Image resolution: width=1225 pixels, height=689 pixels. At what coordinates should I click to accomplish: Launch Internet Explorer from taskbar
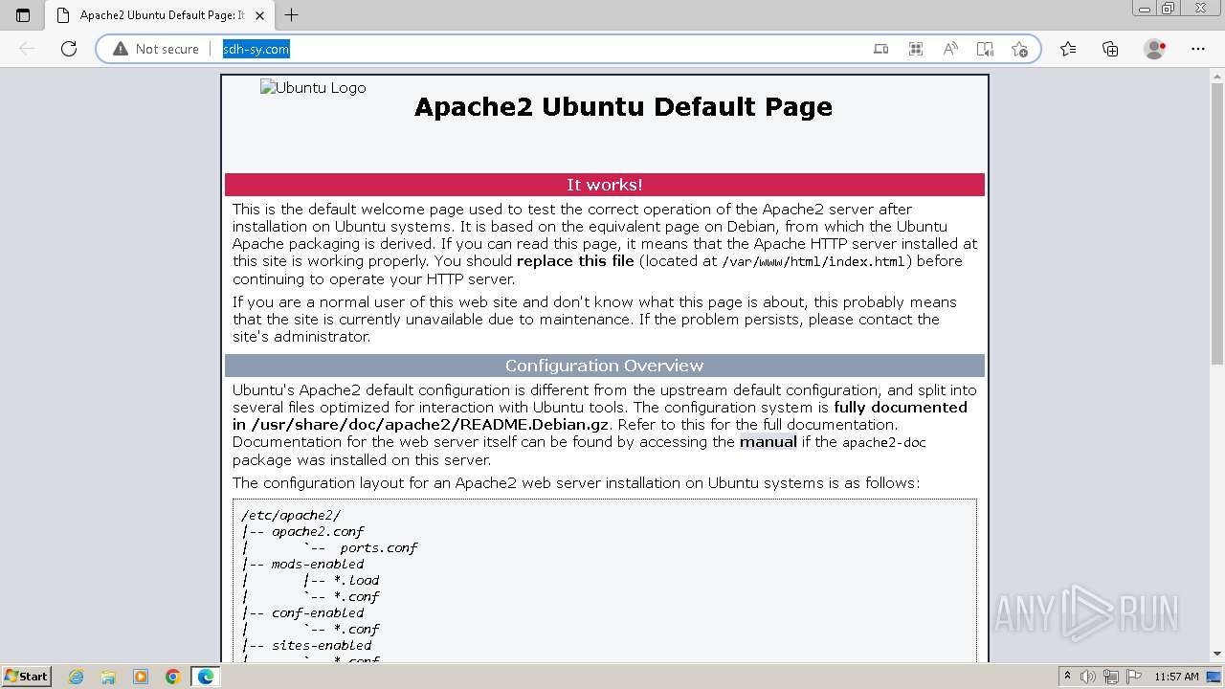77,677
